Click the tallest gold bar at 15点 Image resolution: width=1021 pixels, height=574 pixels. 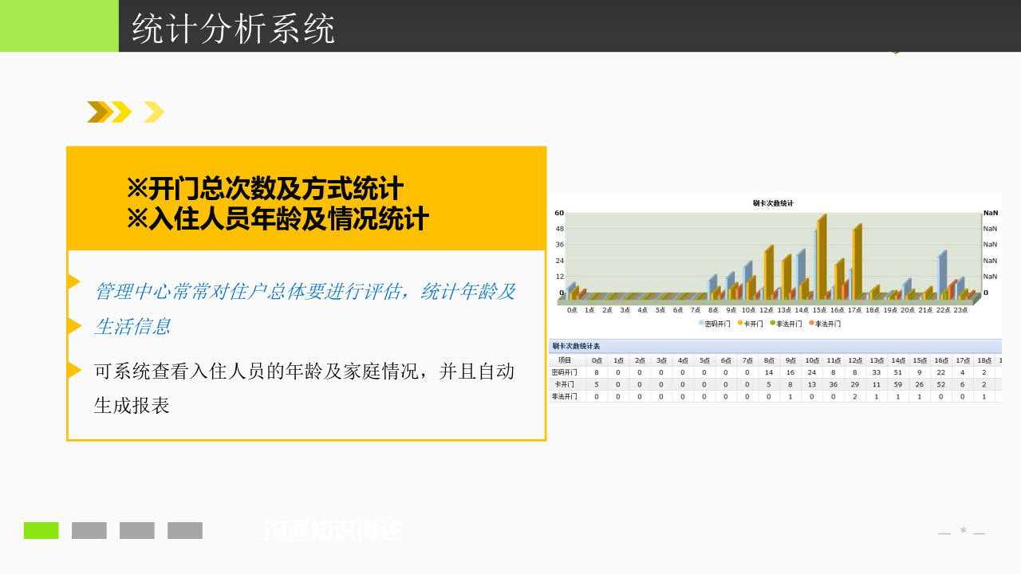(x=822, y=255)
